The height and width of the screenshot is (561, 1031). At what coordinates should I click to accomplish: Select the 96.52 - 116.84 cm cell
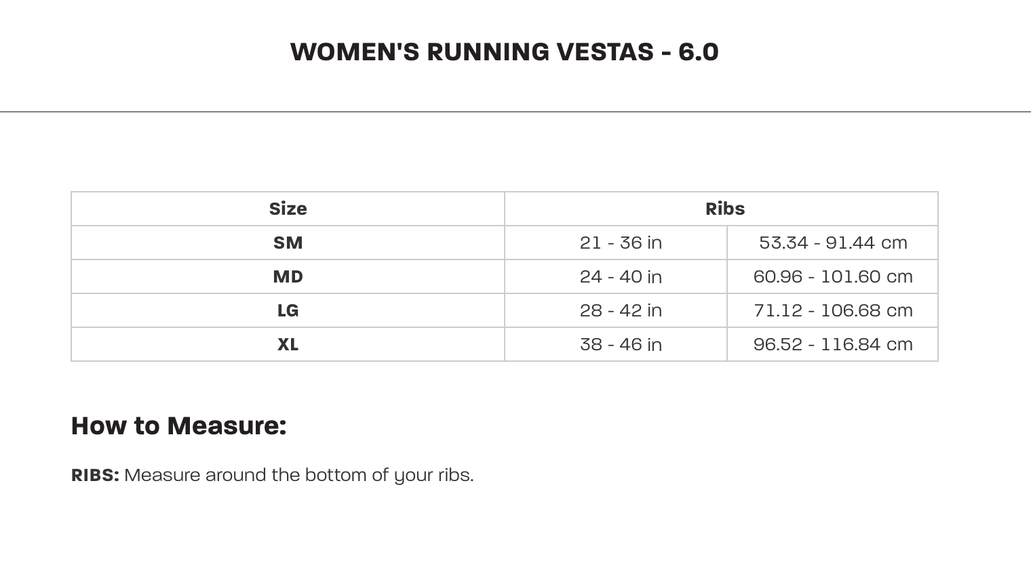832,344
